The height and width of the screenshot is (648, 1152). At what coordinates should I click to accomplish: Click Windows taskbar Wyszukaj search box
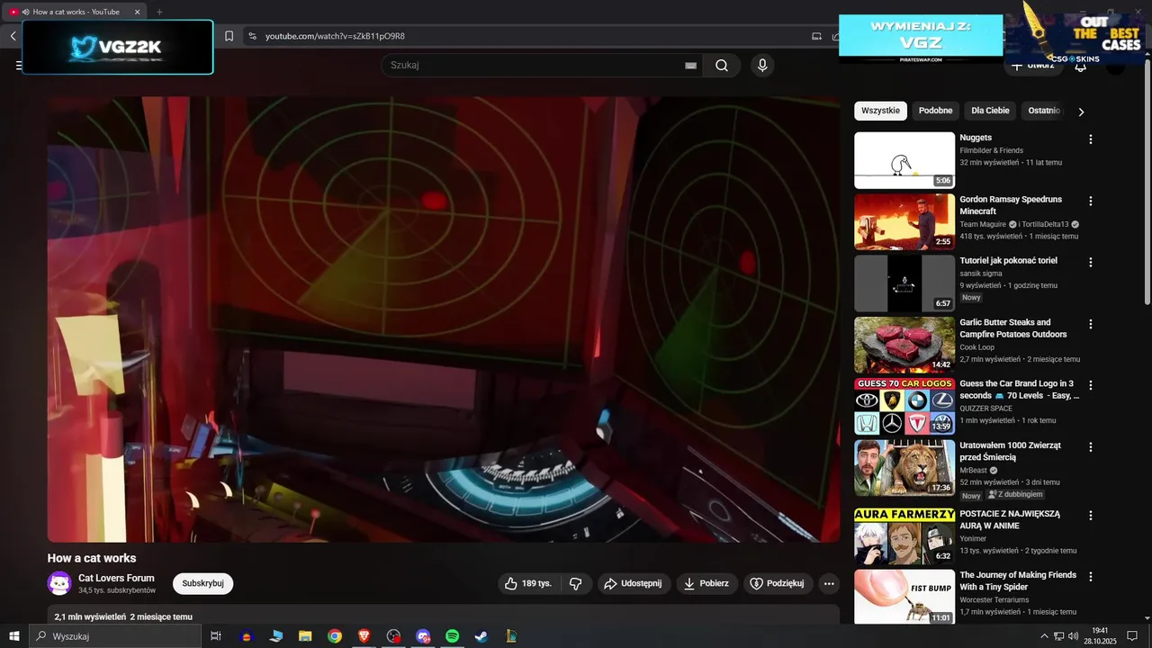[115, 636]
